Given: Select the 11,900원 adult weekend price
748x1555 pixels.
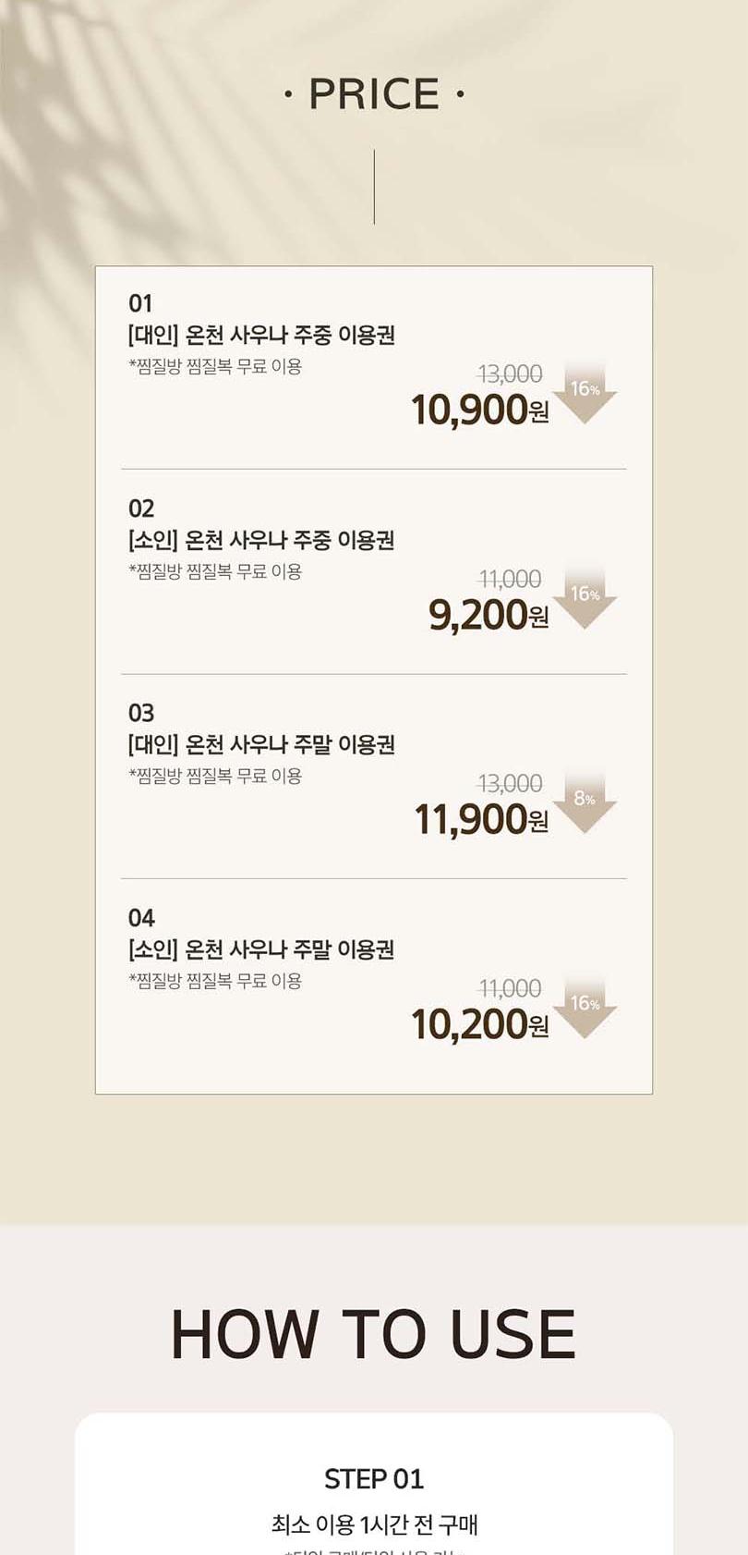Looking at the screenshot, I should 480,819.
